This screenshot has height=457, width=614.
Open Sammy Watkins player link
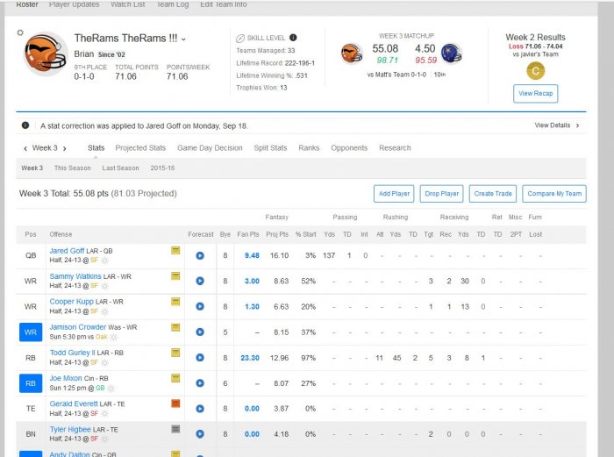(x=75, y=276)
